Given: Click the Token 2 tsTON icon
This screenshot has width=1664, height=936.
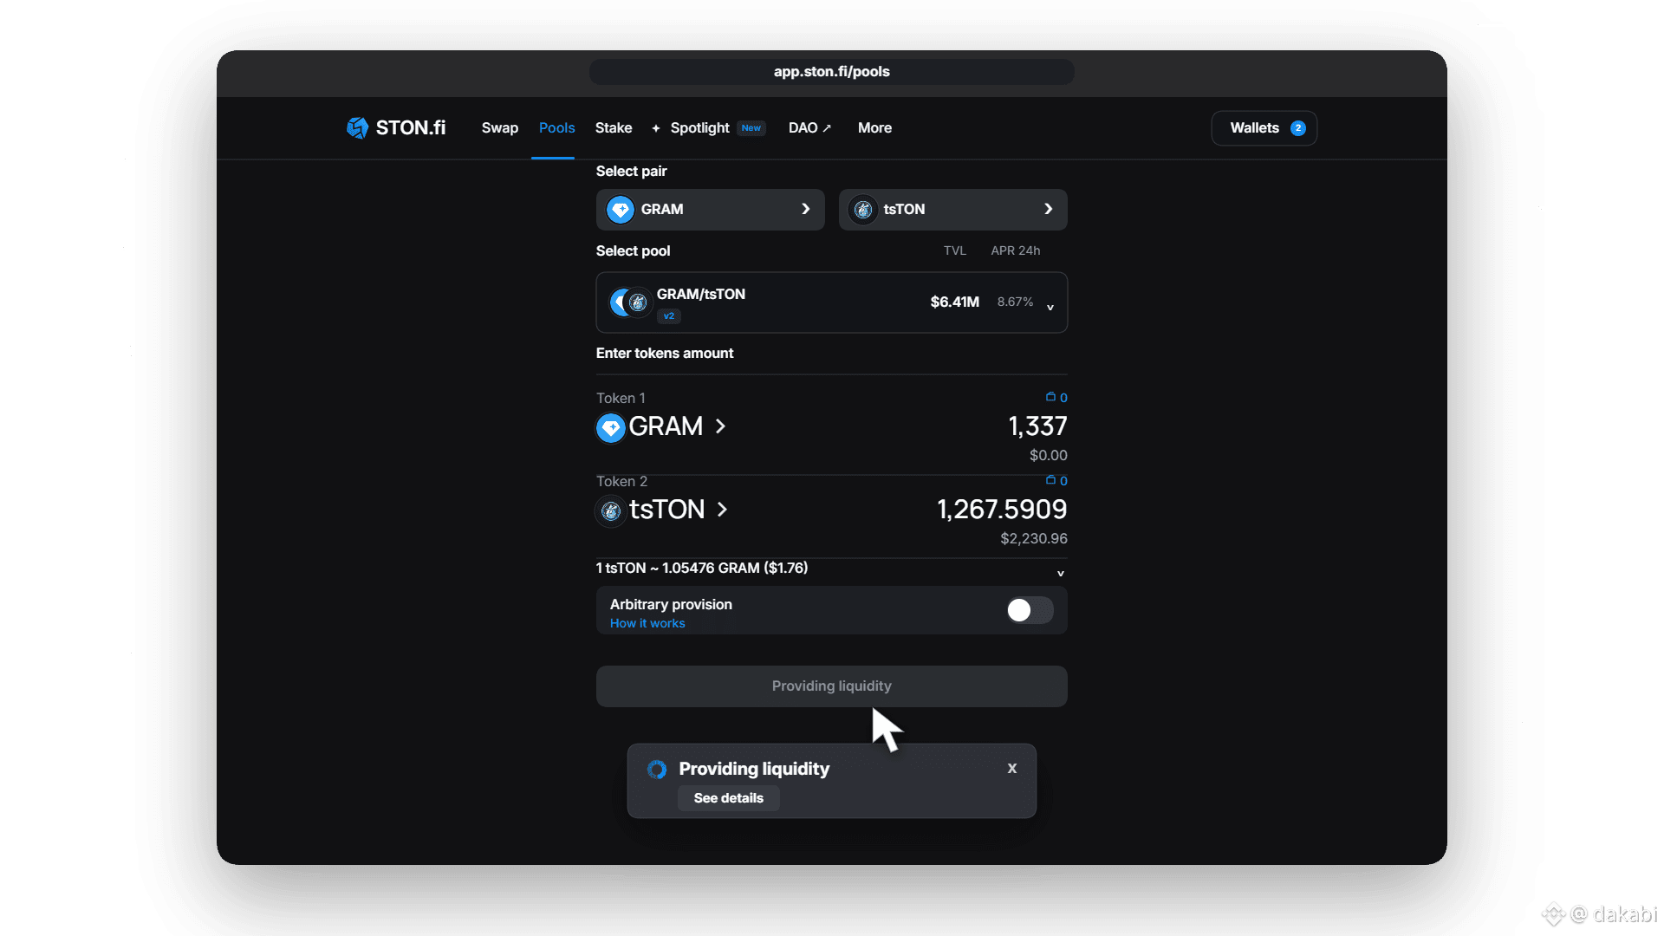Looking at the screenshot, I should (x=610, y=510).
